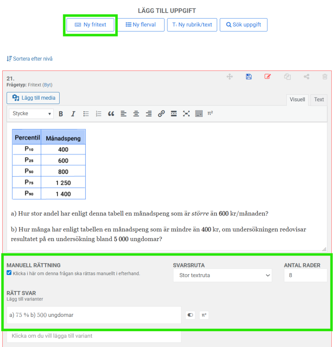Switch to the Text editor tab
This screenshot has height=347, width=334.
tap(319, 100)
